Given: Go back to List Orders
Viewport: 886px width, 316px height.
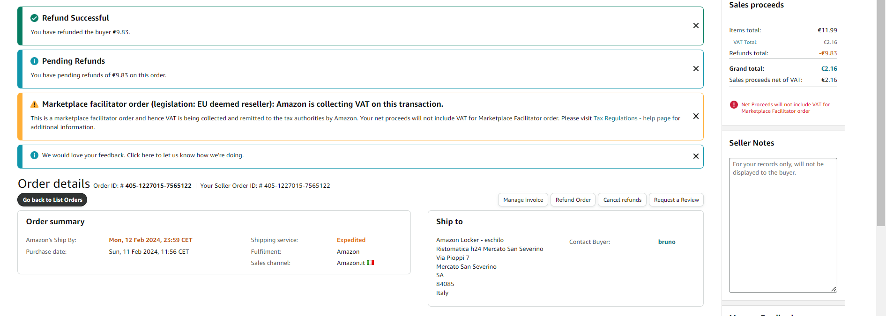Looking at the screenshot, I should (x=52, y=200).
